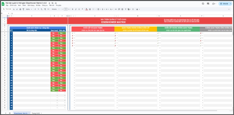Screen dimensions: 234x115
Task: Click the move to folder icon
Action: (53, 3)
